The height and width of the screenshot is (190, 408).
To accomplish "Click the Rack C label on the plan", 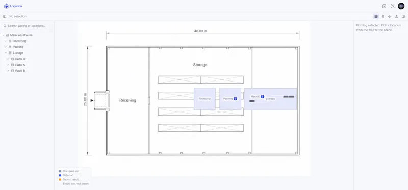I will pyautogui.click(x=256, y=97).
